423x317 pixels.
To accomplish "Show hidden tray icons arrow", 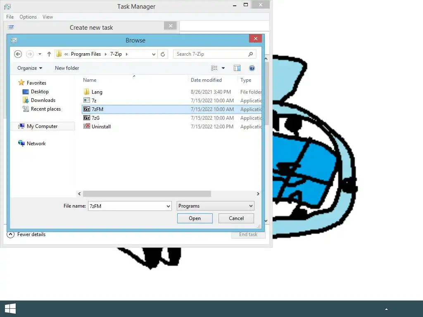I will (x=386, y=309).
